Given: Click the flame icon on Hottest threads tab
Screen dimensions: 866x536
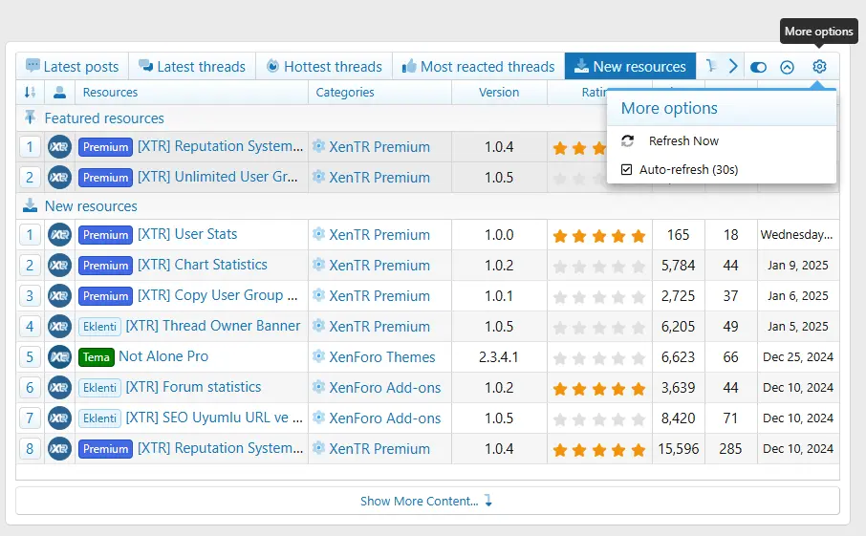Looking at the screenshot, I should coord(272,66).
